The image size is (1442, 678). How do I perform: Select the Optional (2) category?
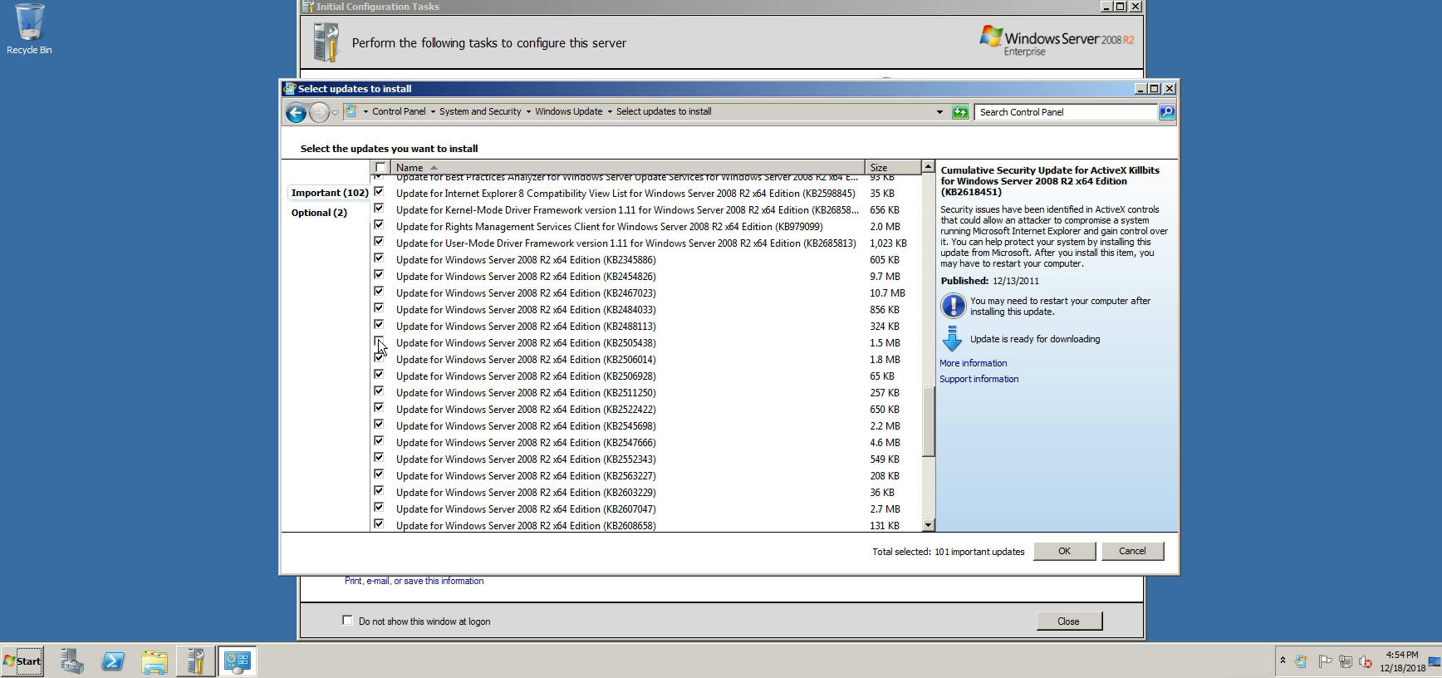coord(319,213)
